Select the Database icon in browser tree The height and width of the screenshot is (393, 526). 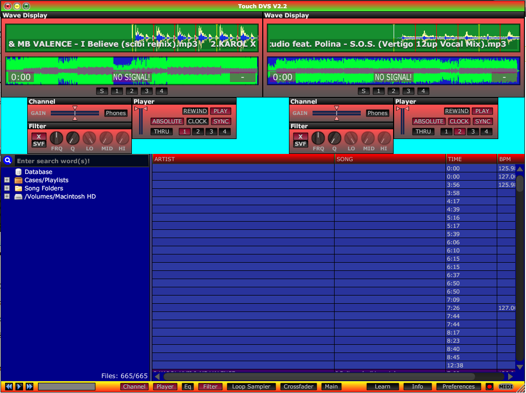click(19, 172)
